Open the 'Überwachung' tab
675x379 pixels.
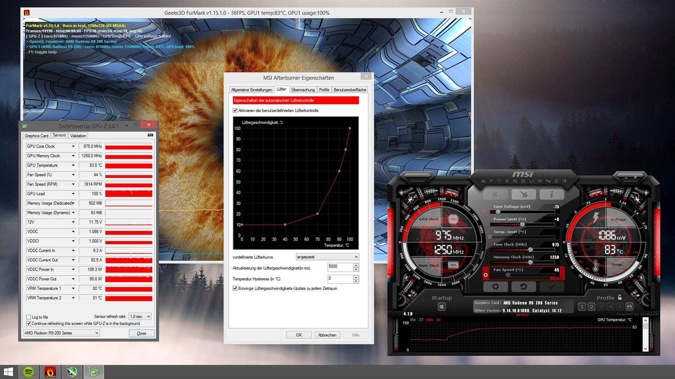[303, 90]
